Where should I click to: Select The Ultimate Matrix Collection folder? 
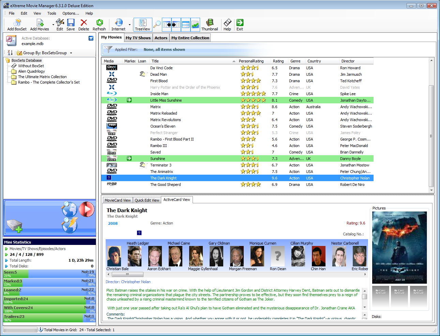42,77
